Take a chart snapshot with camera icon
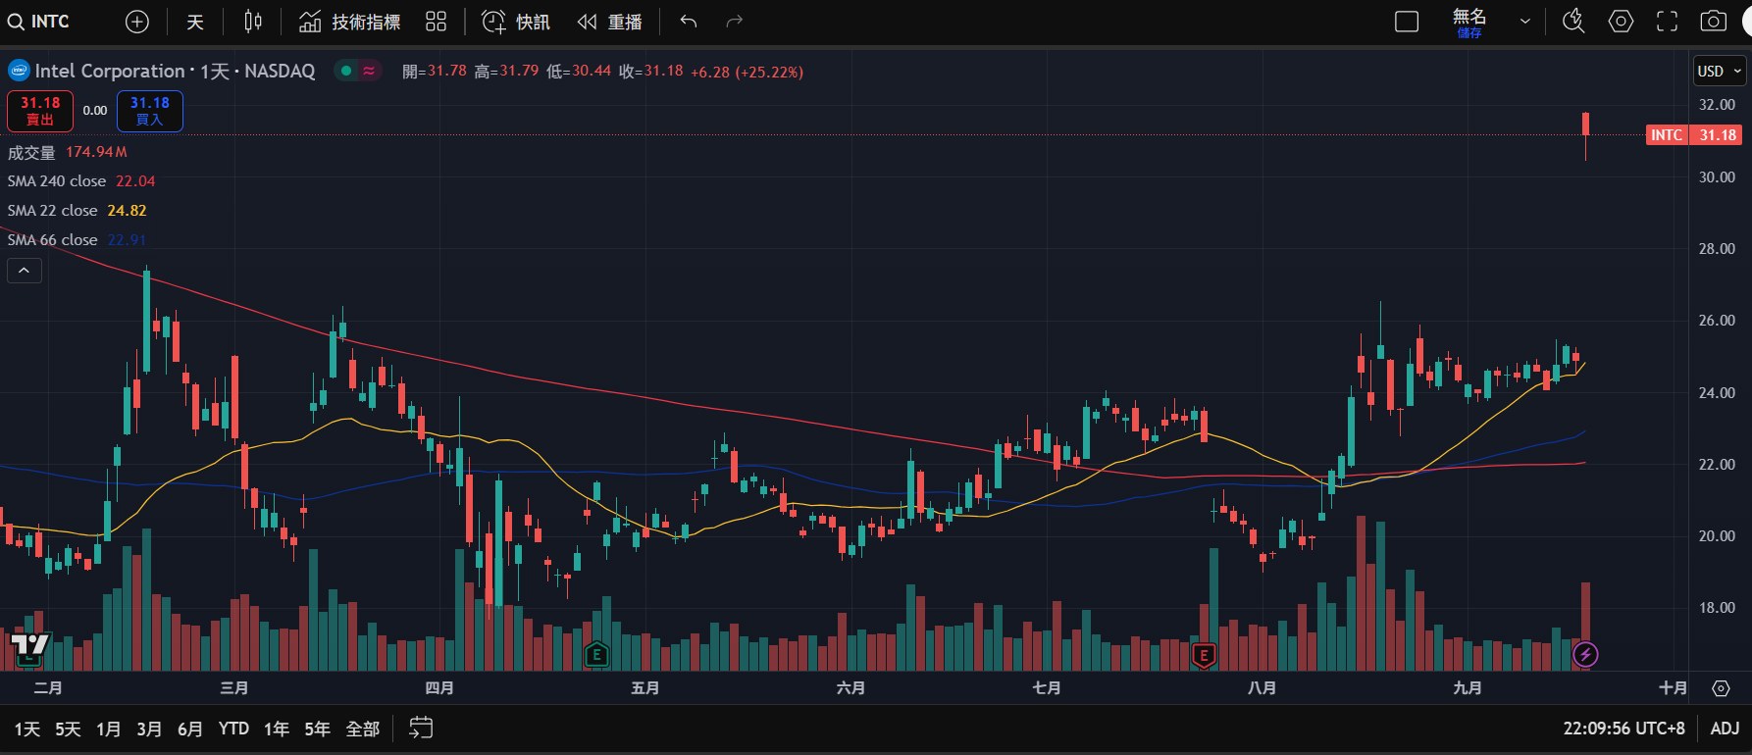 [x=1713, y=22]
